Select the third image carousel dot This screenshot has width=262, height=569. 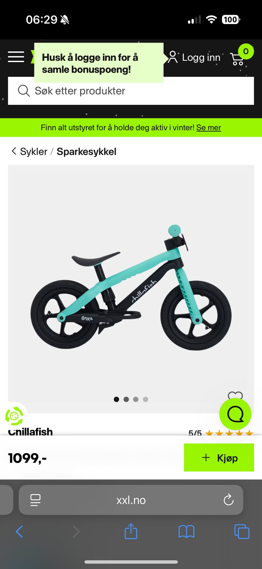[x=136, y=399]
